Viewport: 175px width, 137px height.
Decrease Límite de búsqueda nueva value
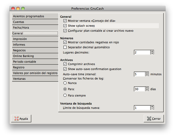tap(152, 109)
